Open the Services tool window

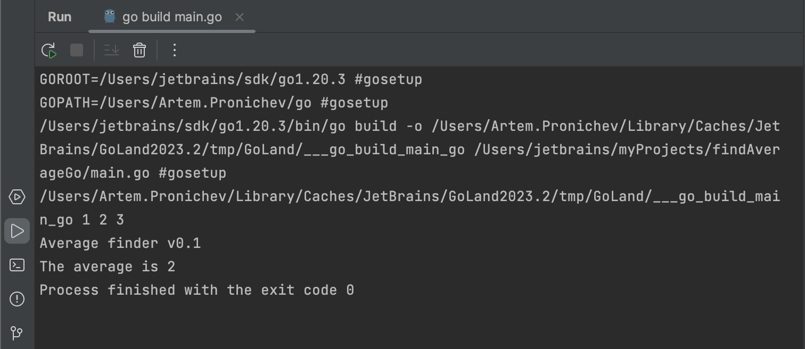(x=17, y=197)
